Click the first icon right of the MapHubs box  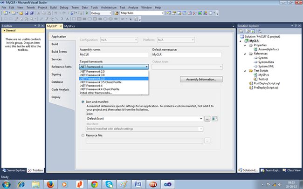pos(168,13)
